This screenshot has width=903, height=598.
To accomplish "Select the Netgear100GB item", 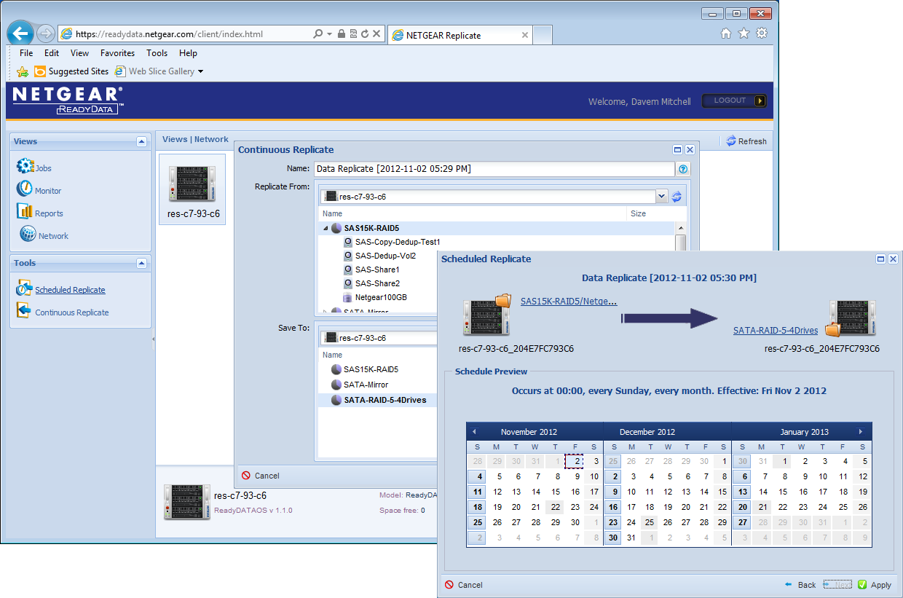I will [380, 297].
